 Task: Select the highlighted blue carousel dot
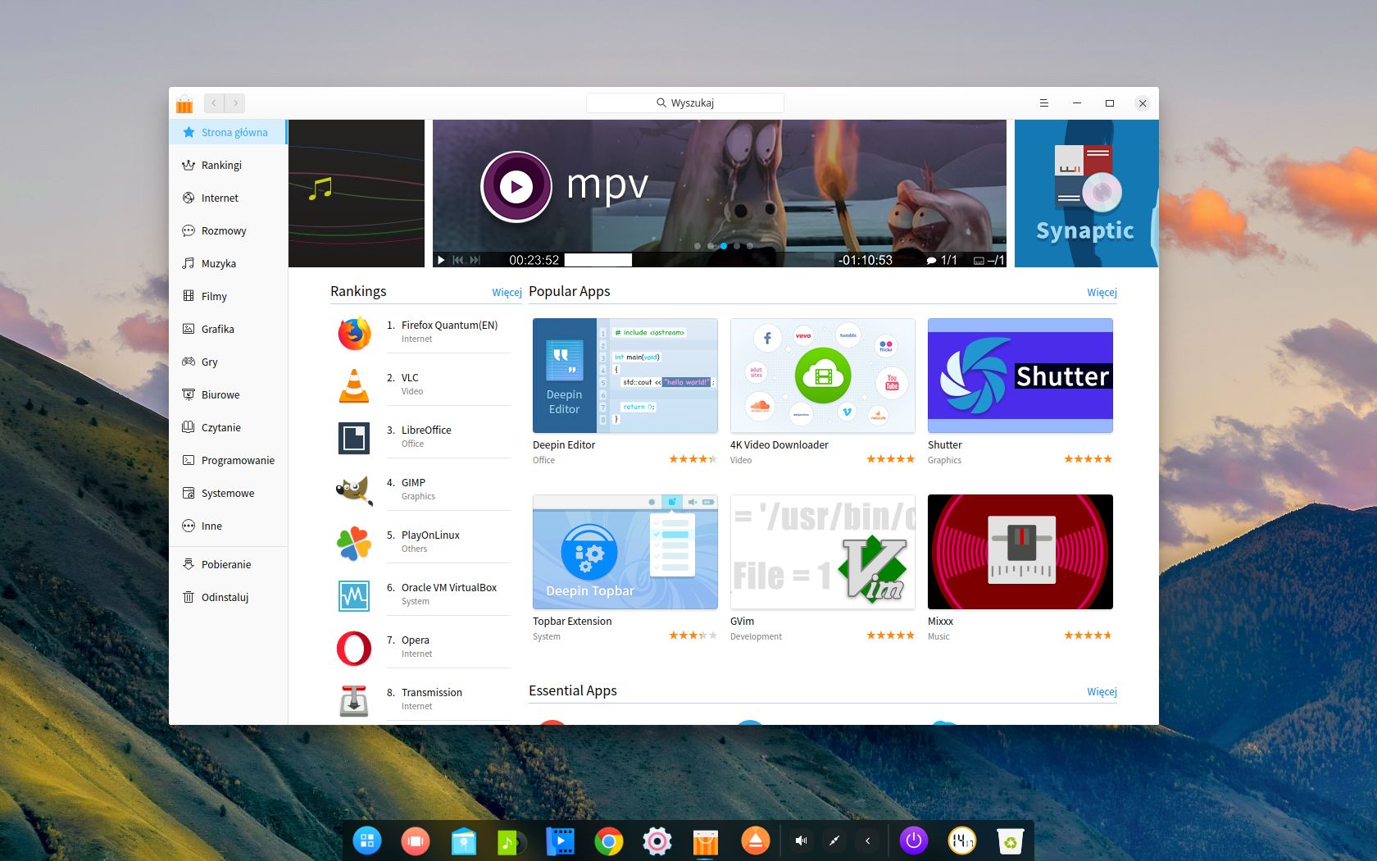[x=724, y=246]
